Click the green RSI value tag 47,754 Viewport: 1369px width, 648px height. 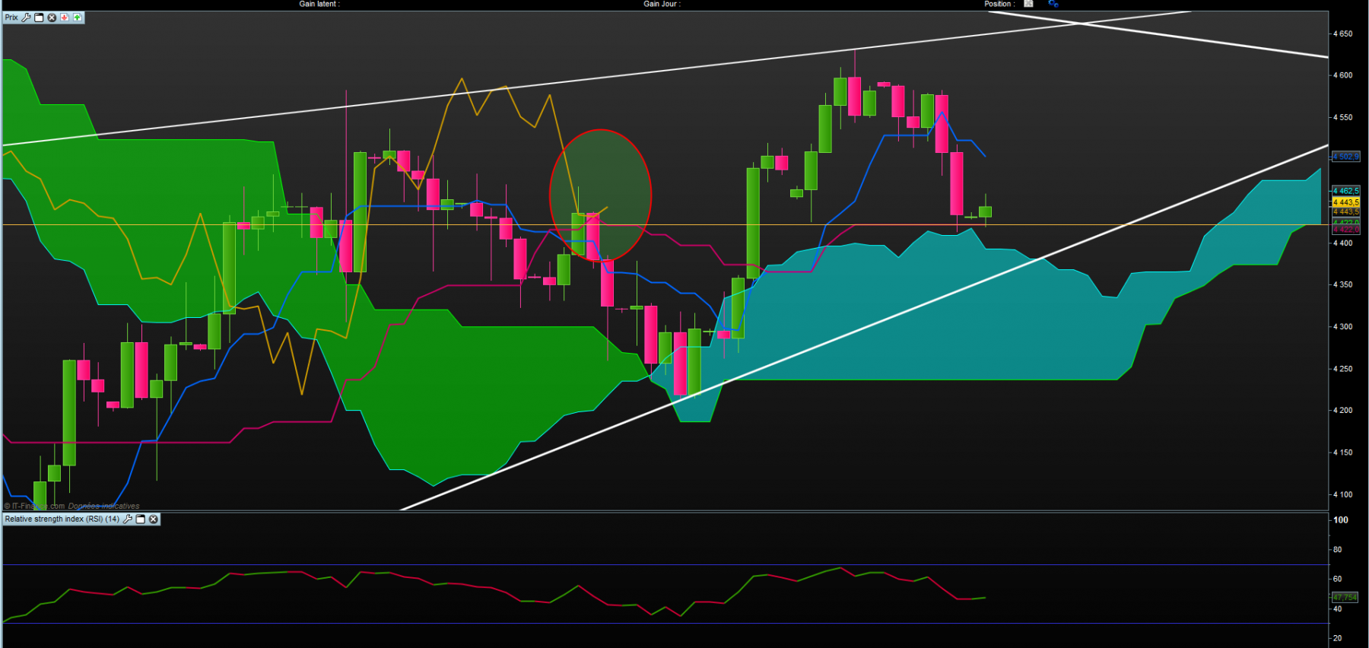(1345, 598)
